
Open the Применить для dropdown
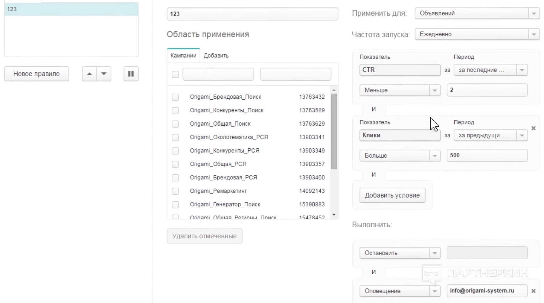click(x=477, y=13)
